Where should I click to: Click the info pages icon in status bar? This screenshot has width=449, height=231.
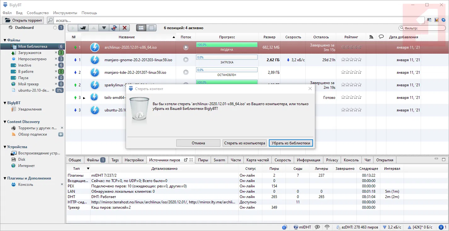click(x=285, y=227)
